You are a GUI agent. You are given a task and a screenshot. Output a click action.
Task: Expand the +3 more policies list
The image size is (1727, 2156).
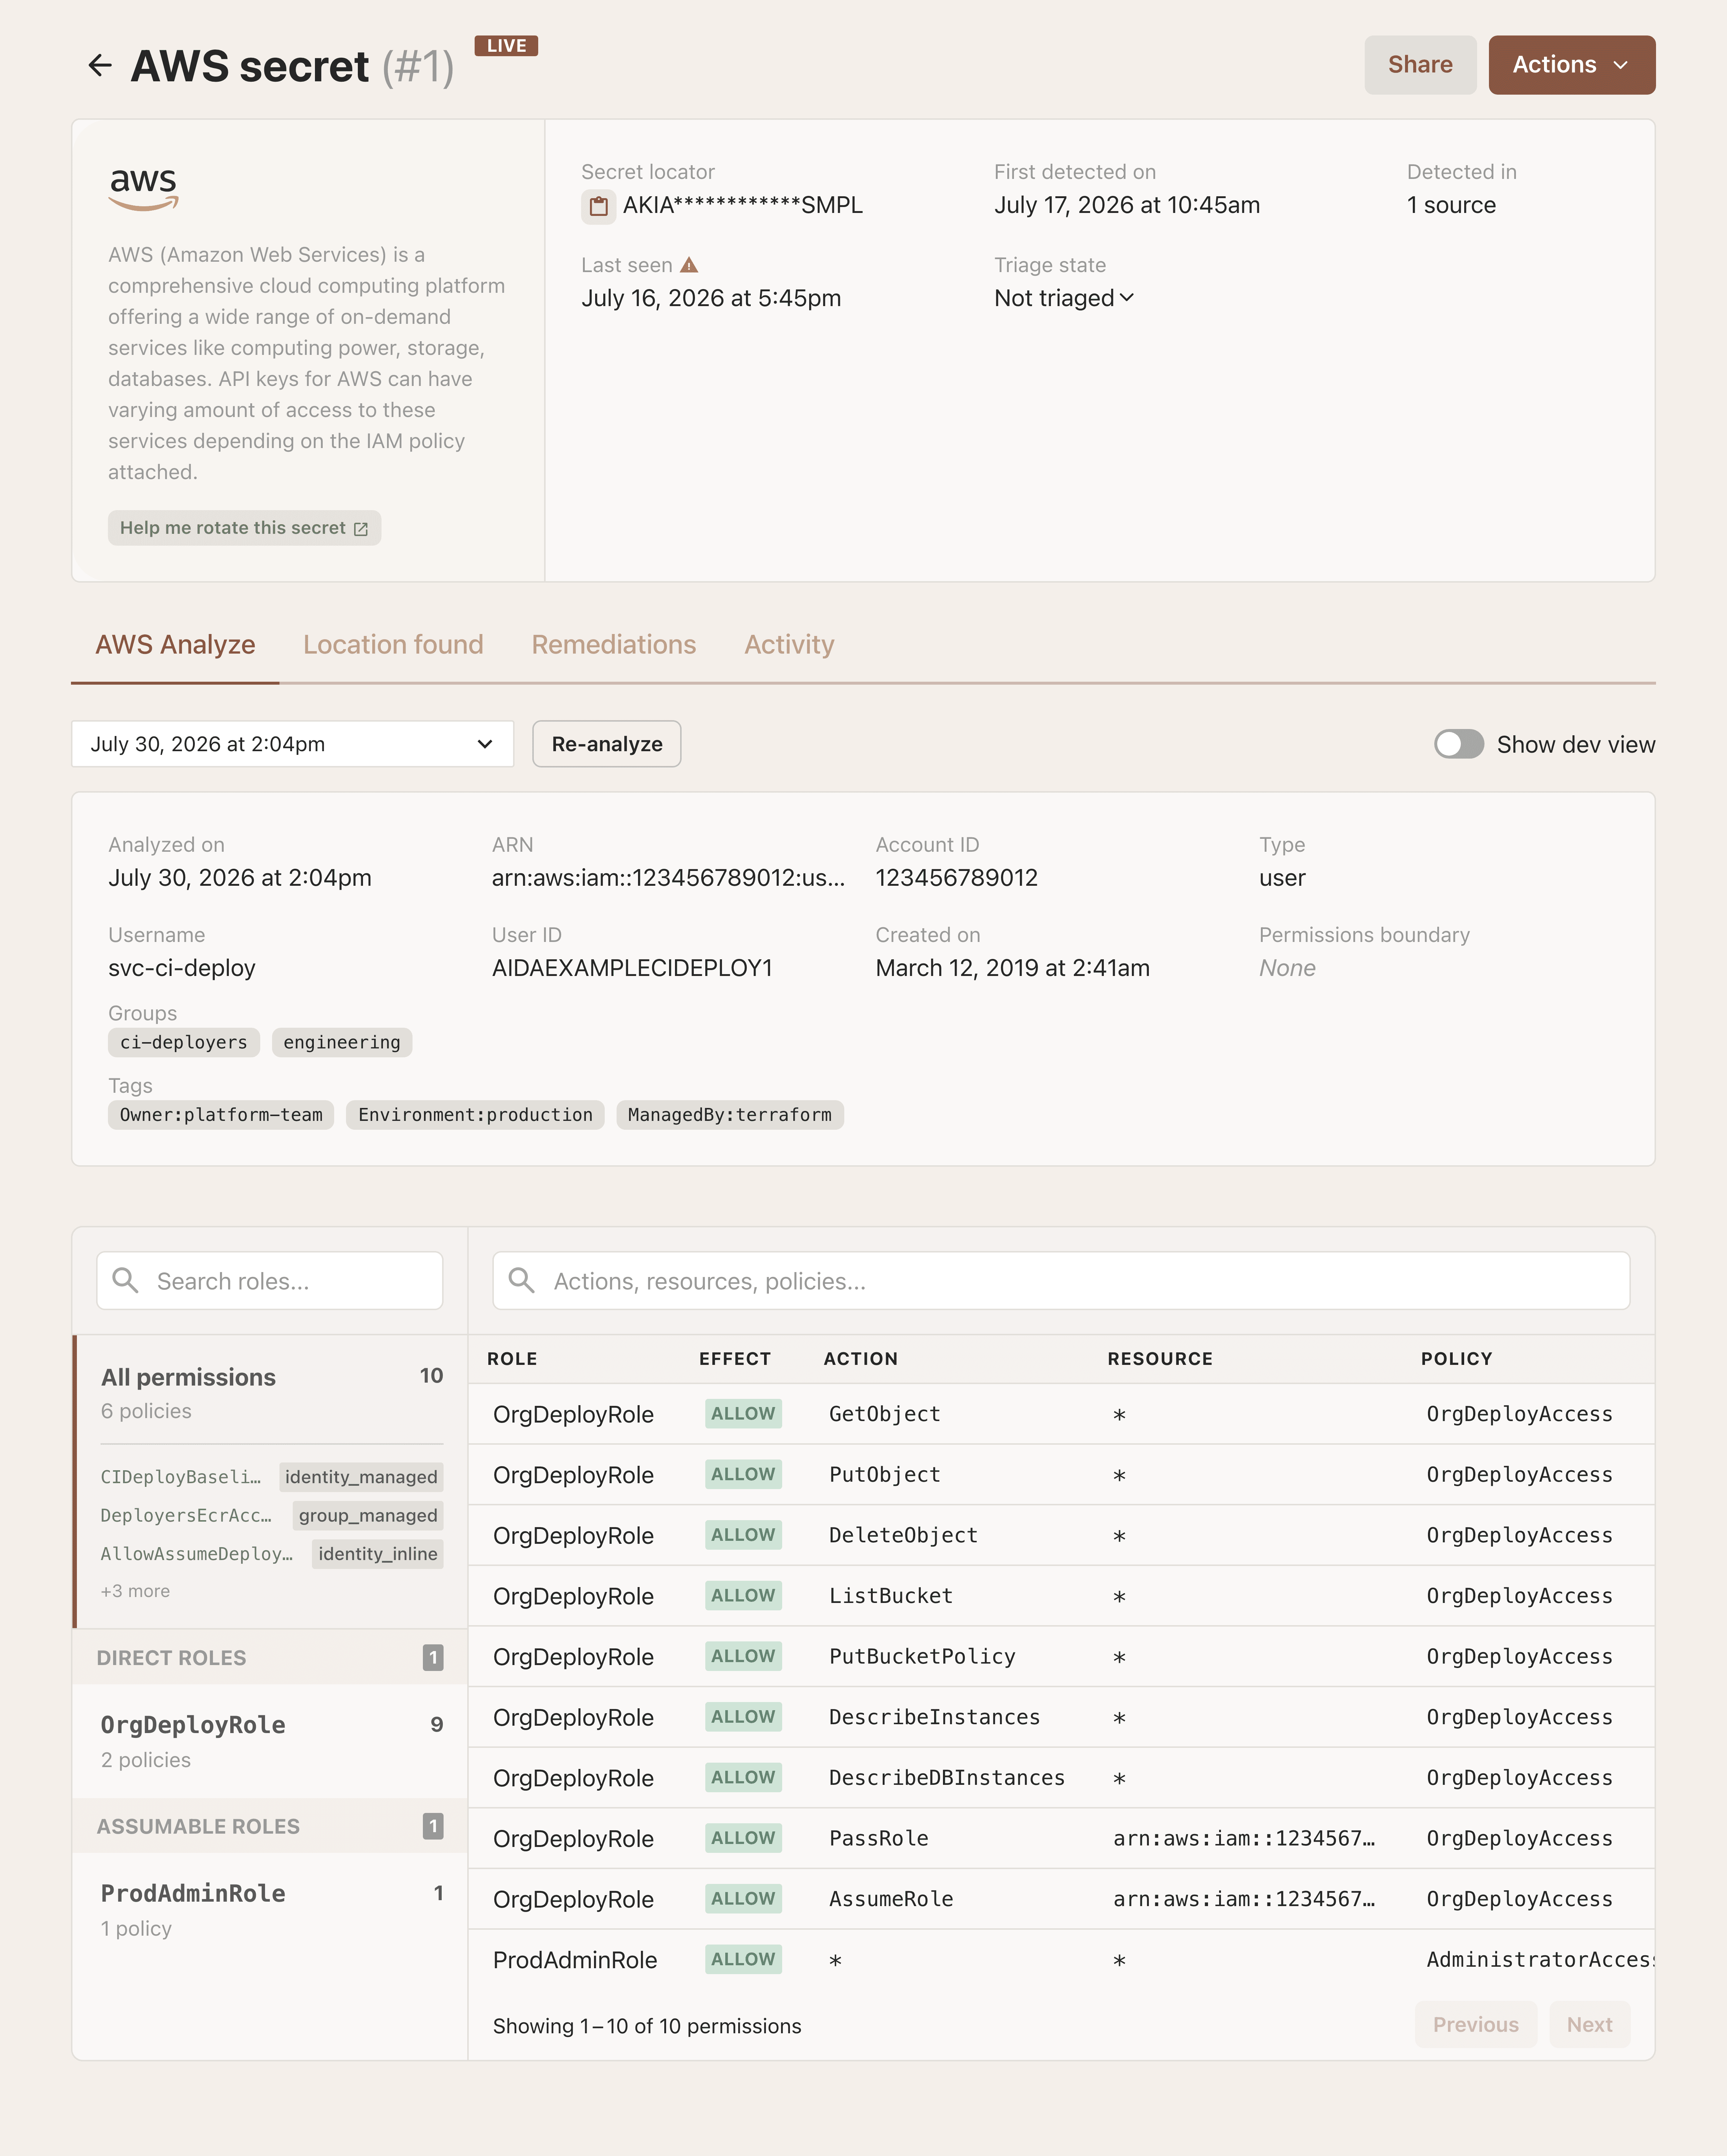click(135, 1591)
